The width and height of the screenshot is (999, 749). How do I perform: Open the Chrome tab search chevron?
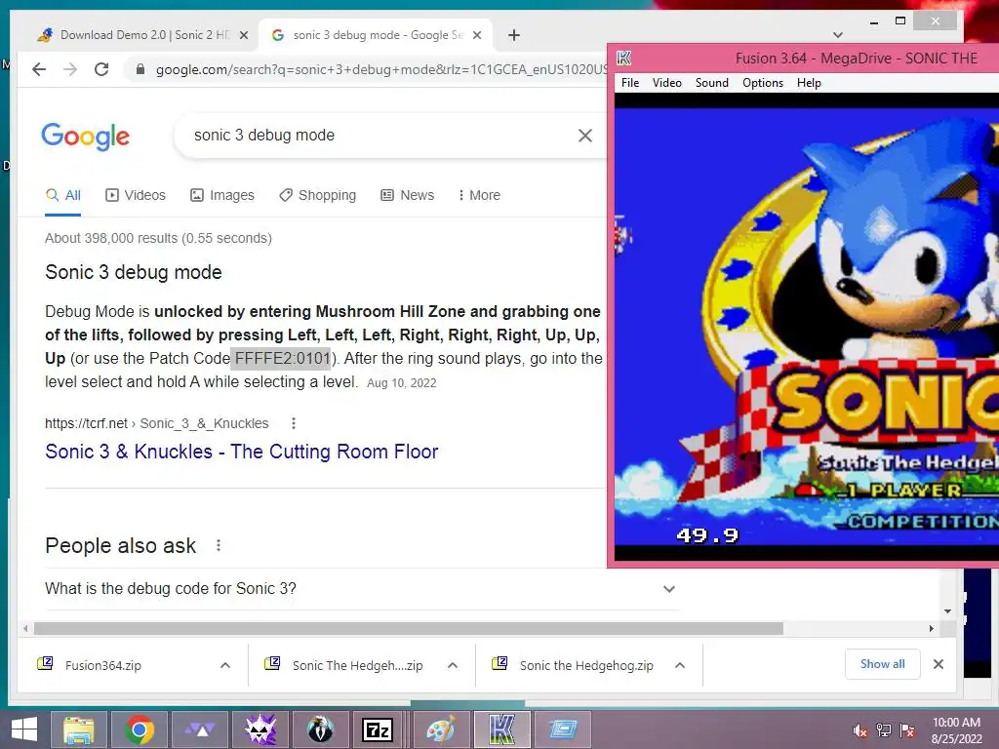click(838, 35)
